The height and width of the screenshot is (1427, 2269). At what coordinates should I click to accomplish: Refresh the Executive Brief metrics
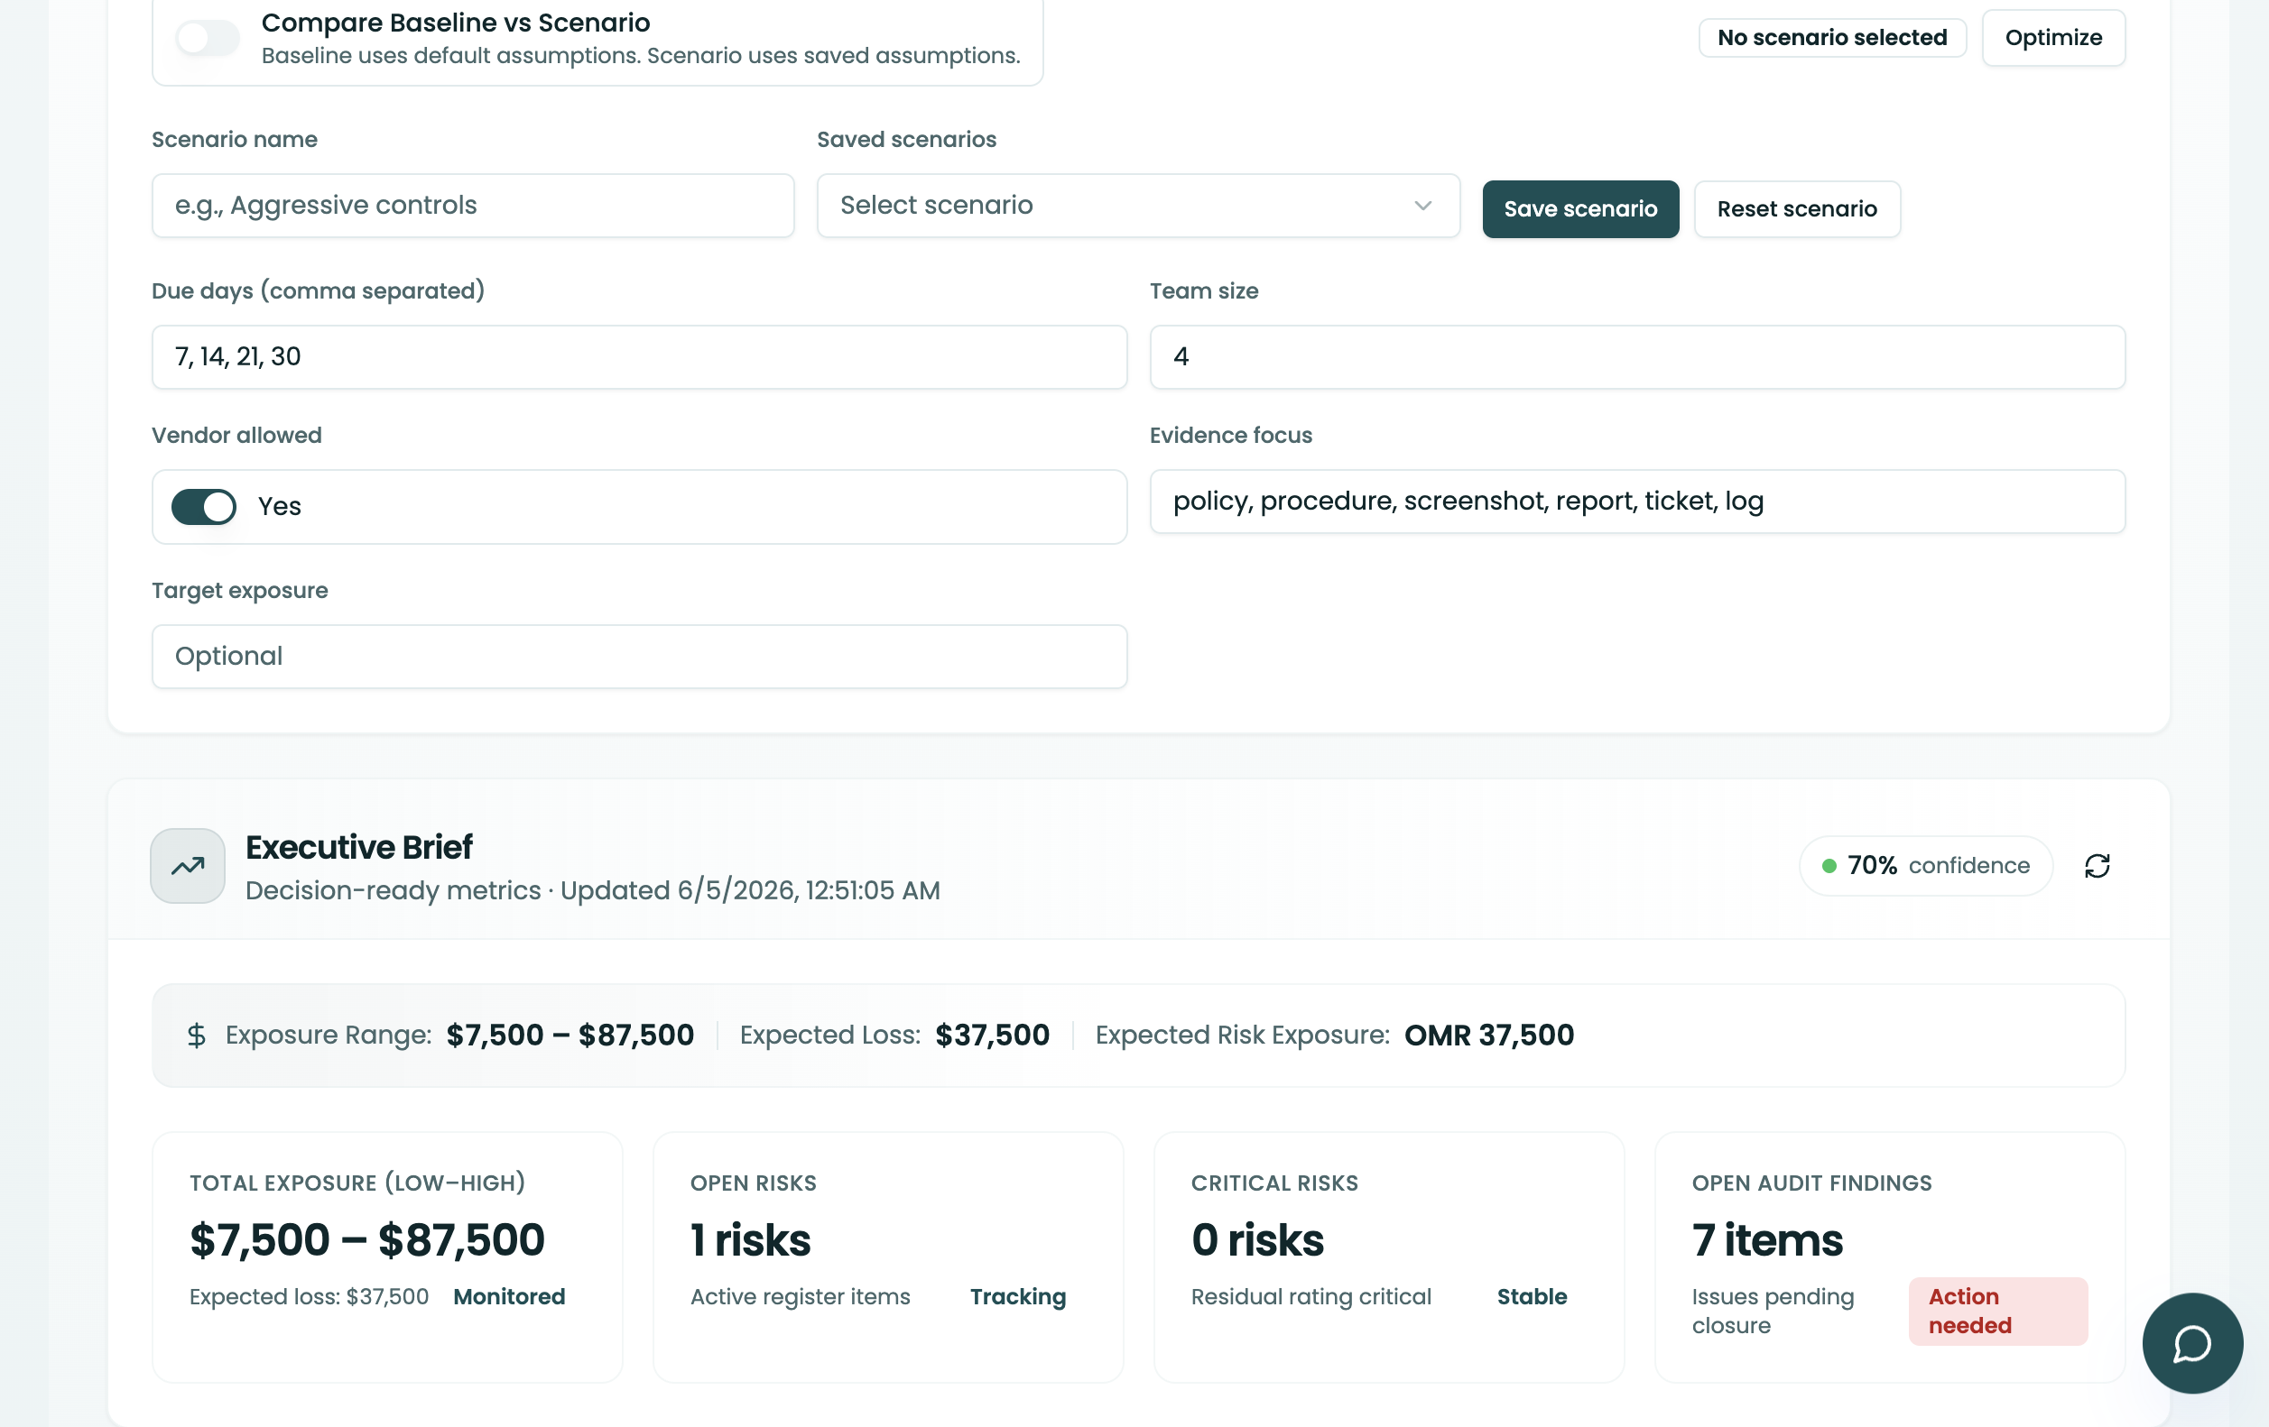[2097, 866]
